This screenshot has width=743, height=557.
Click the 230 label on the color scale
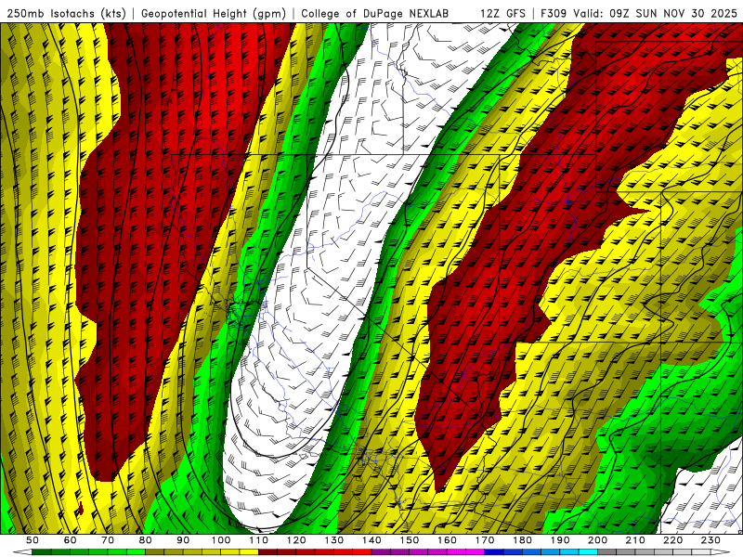[x=710, y=540]
